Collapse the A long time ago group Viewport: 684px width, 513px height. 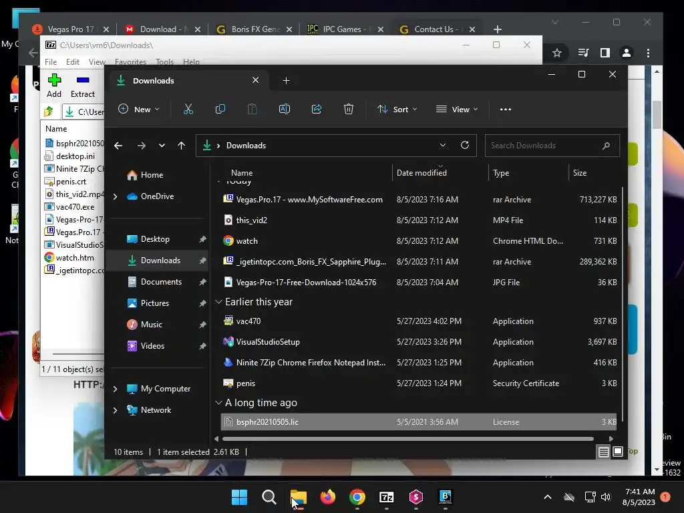tap(218, 403)
